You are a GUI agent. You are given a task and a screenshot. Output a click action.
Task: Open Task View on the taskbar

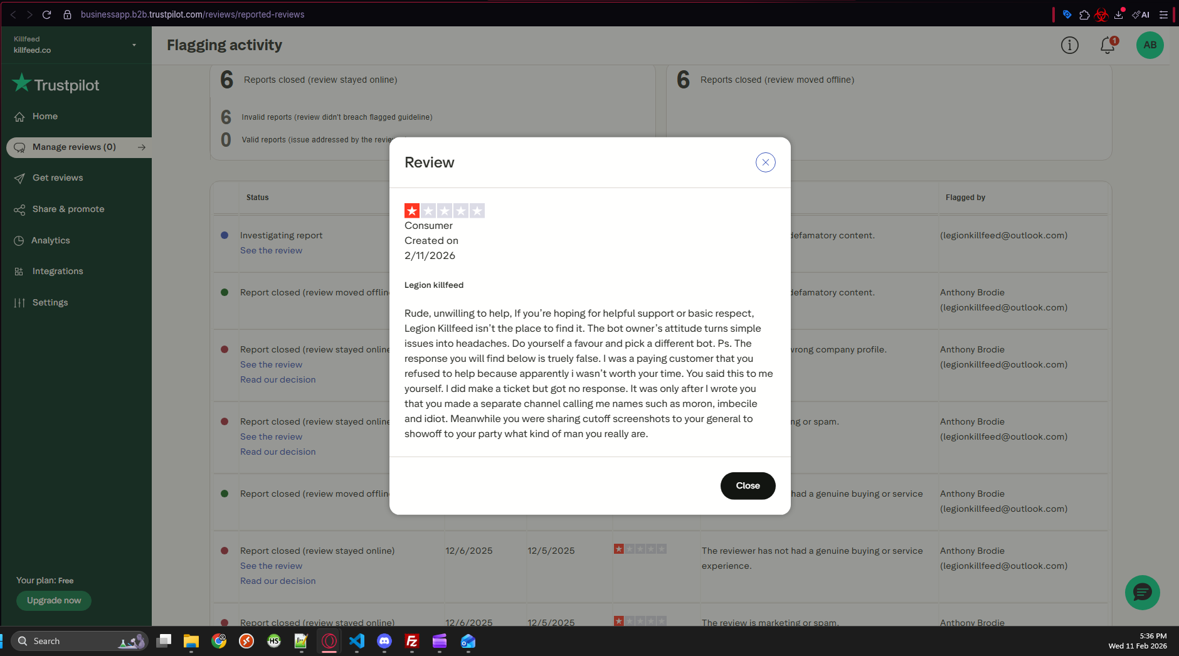(164, 641)
